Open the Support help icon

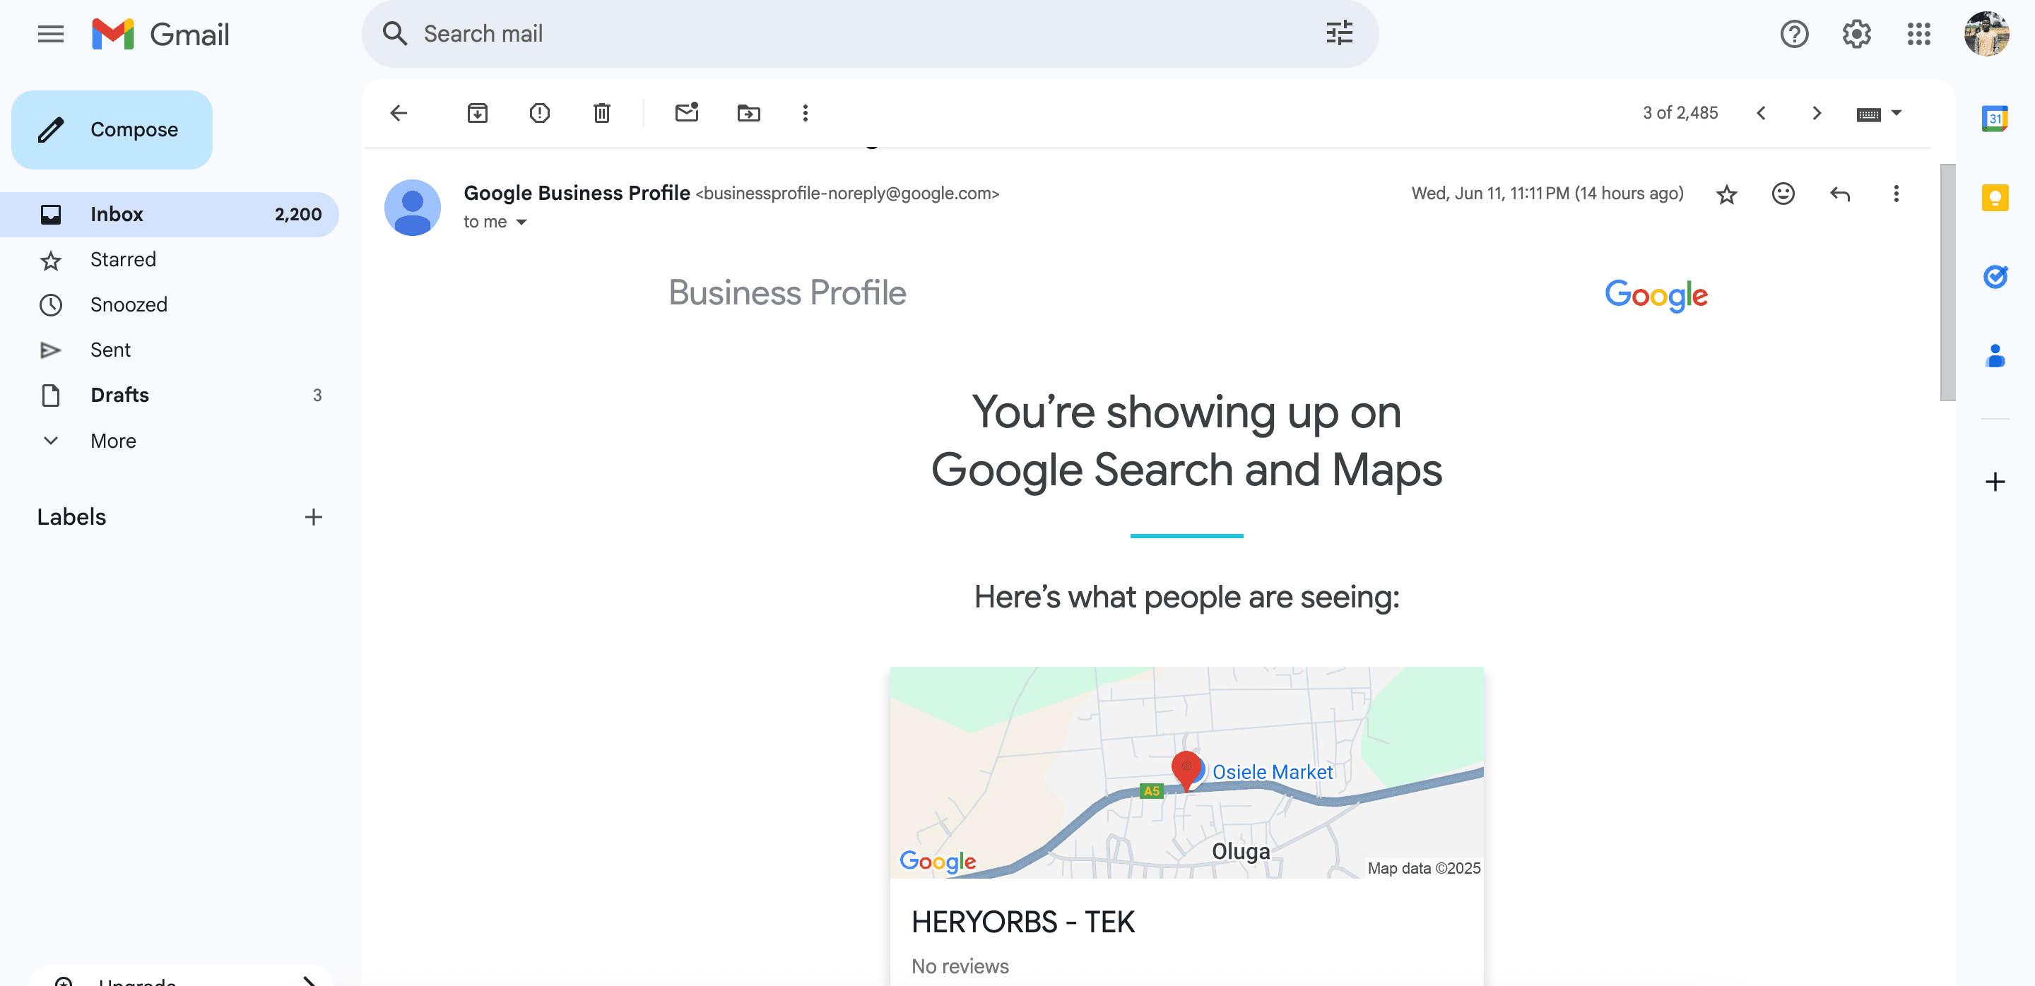click(1793, 34)
